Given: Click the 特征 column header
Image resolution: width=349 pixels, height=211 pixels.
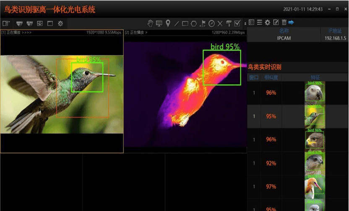Looking at the screenshot, I should pos(315,78).
